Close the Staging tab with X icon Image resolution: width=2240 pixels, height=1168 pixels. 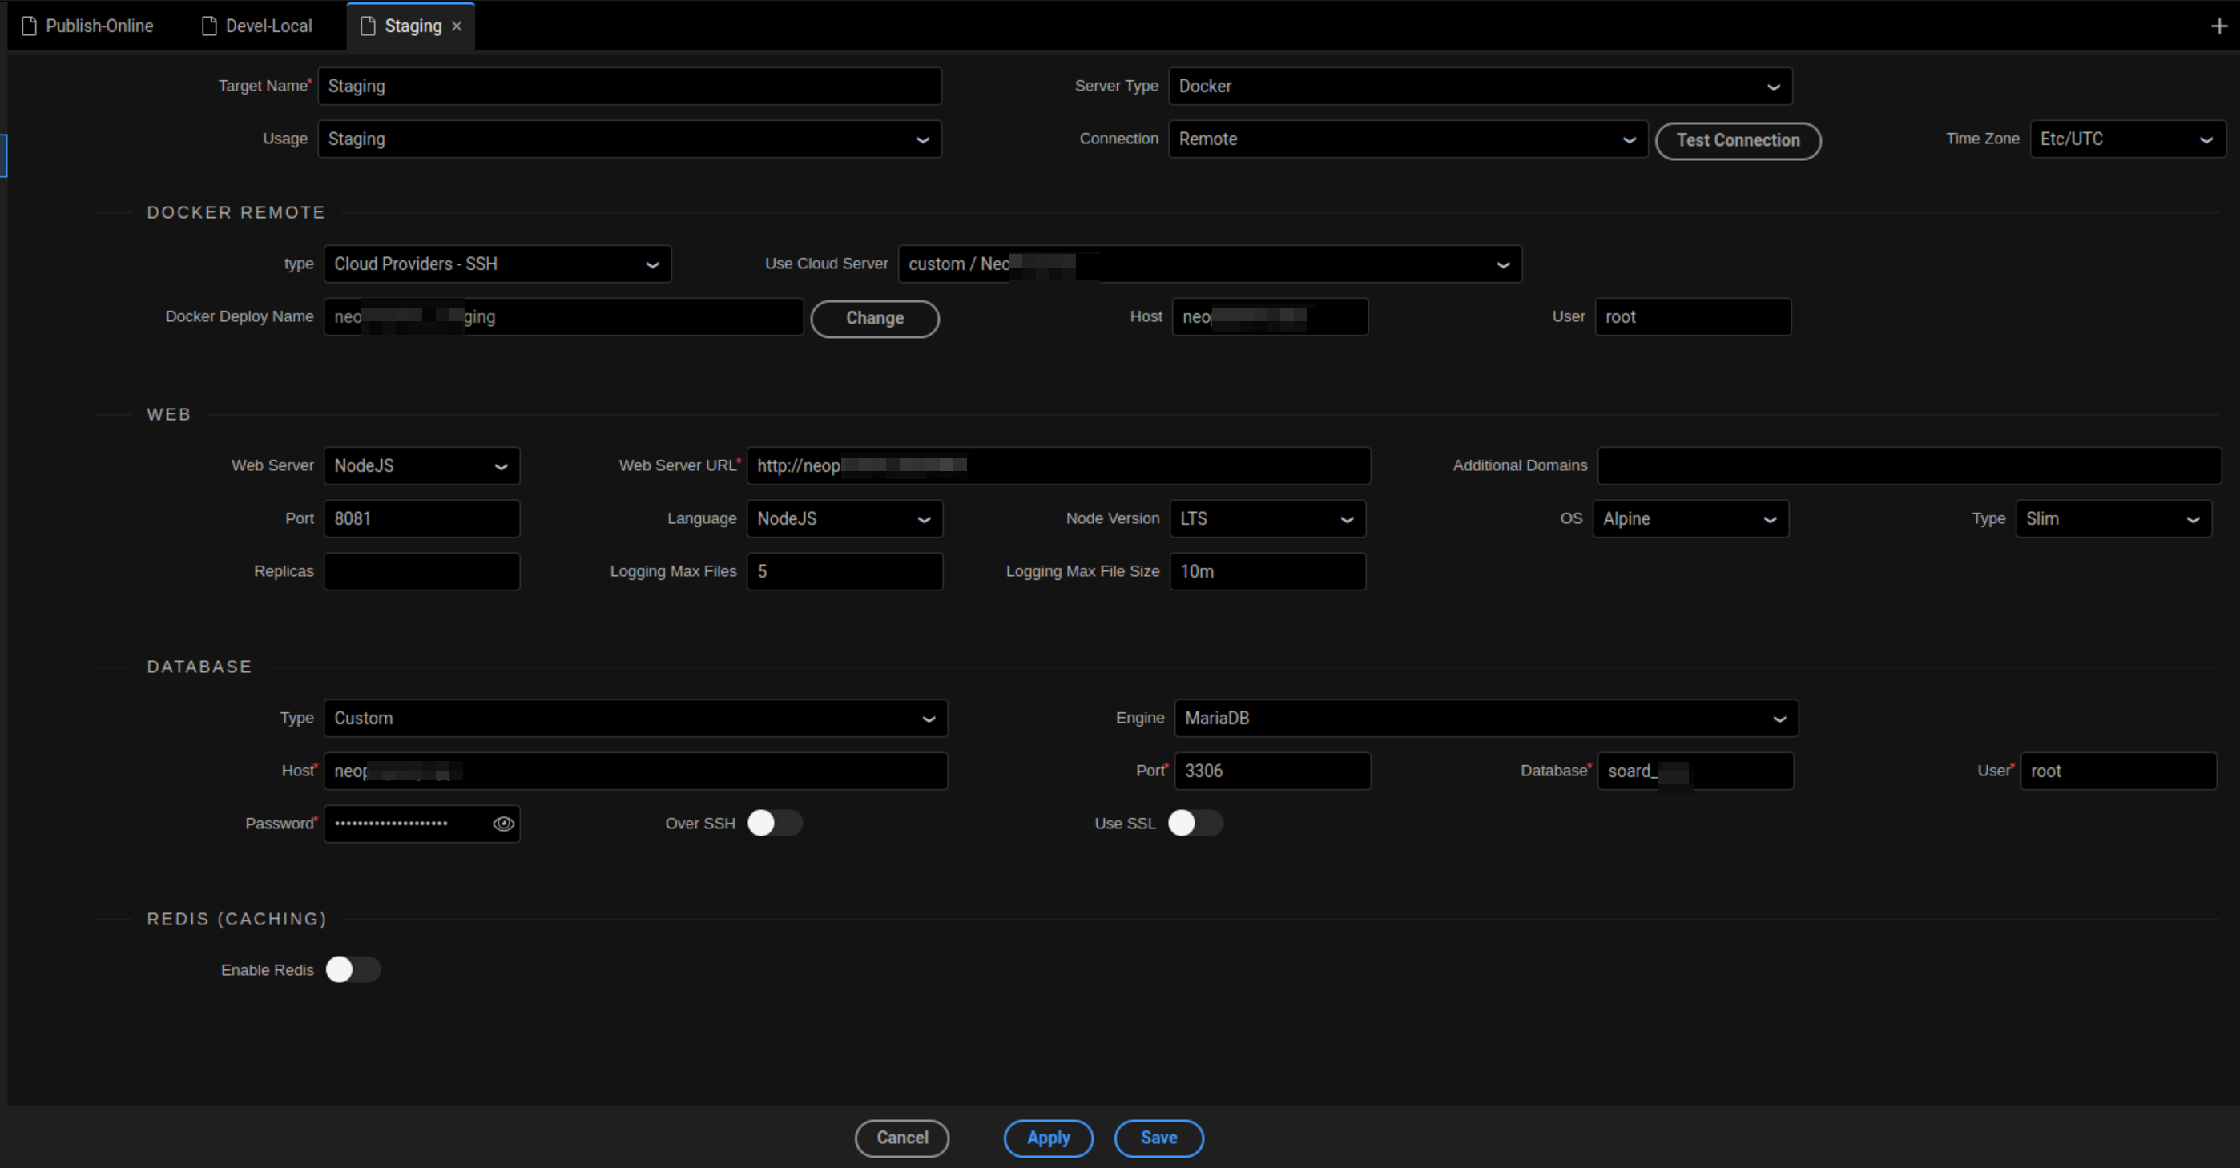457,27
